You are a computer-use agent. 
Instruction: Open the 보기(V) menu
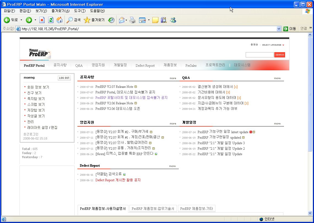(x=41, y=11)
